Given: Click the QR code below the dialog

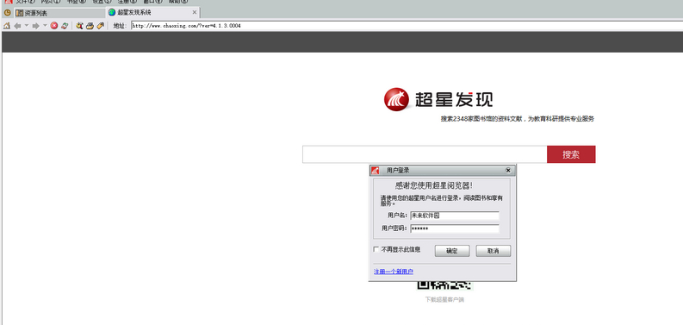Looking at the screenshot, I should pyautogui.click(x=444, y=285).
